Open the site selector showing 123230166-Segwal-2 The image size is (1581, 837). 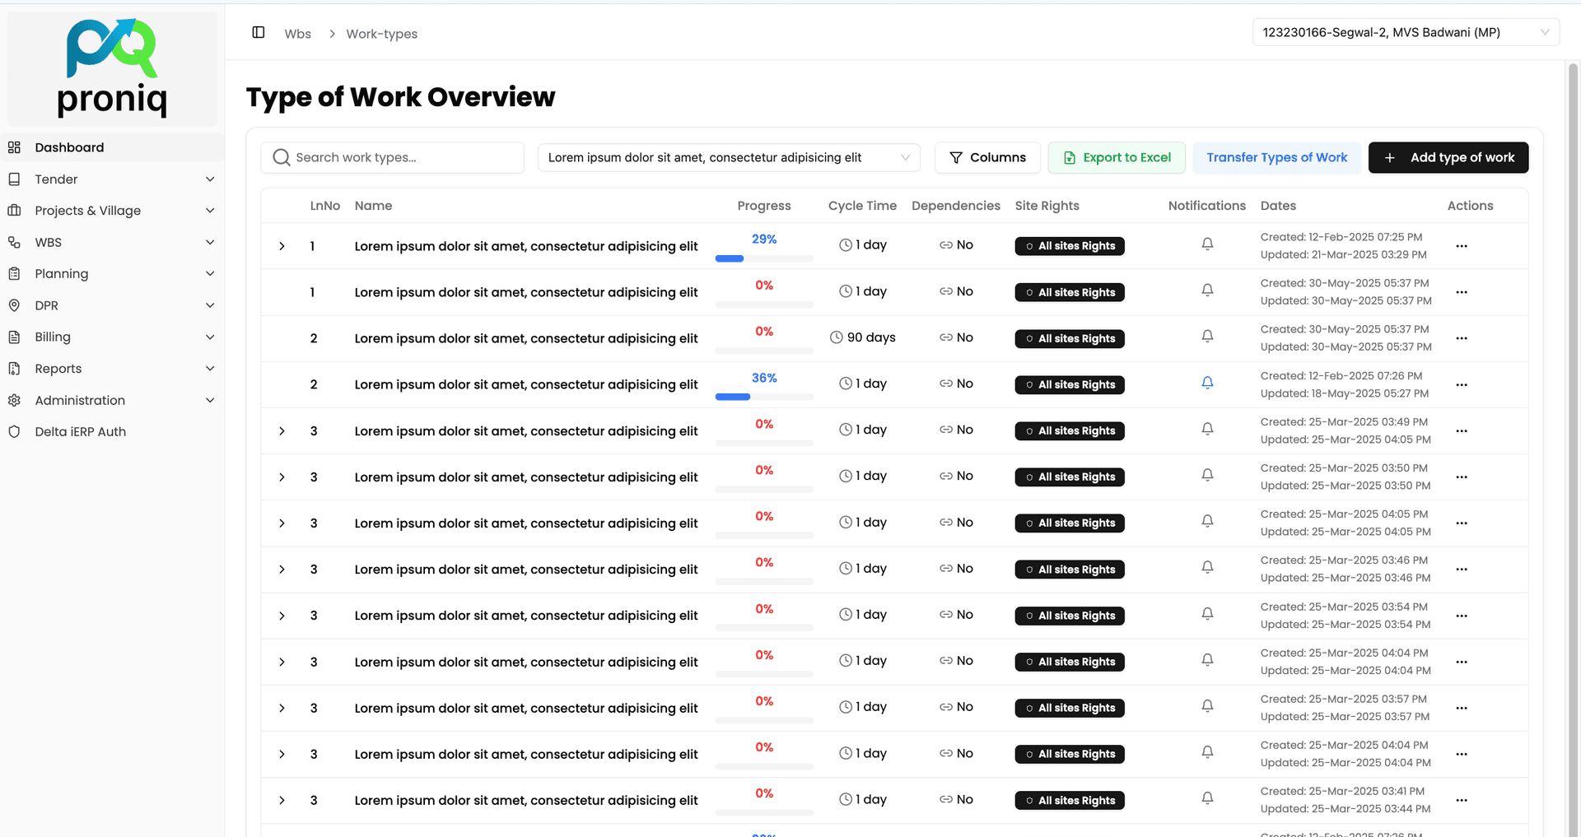pos(1406,31)
